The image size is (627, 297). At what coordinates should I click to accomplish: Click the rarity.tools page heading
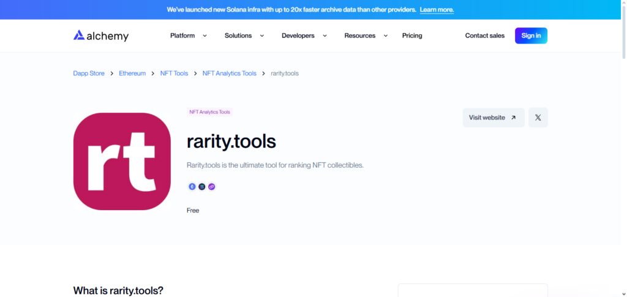[231, 141]
